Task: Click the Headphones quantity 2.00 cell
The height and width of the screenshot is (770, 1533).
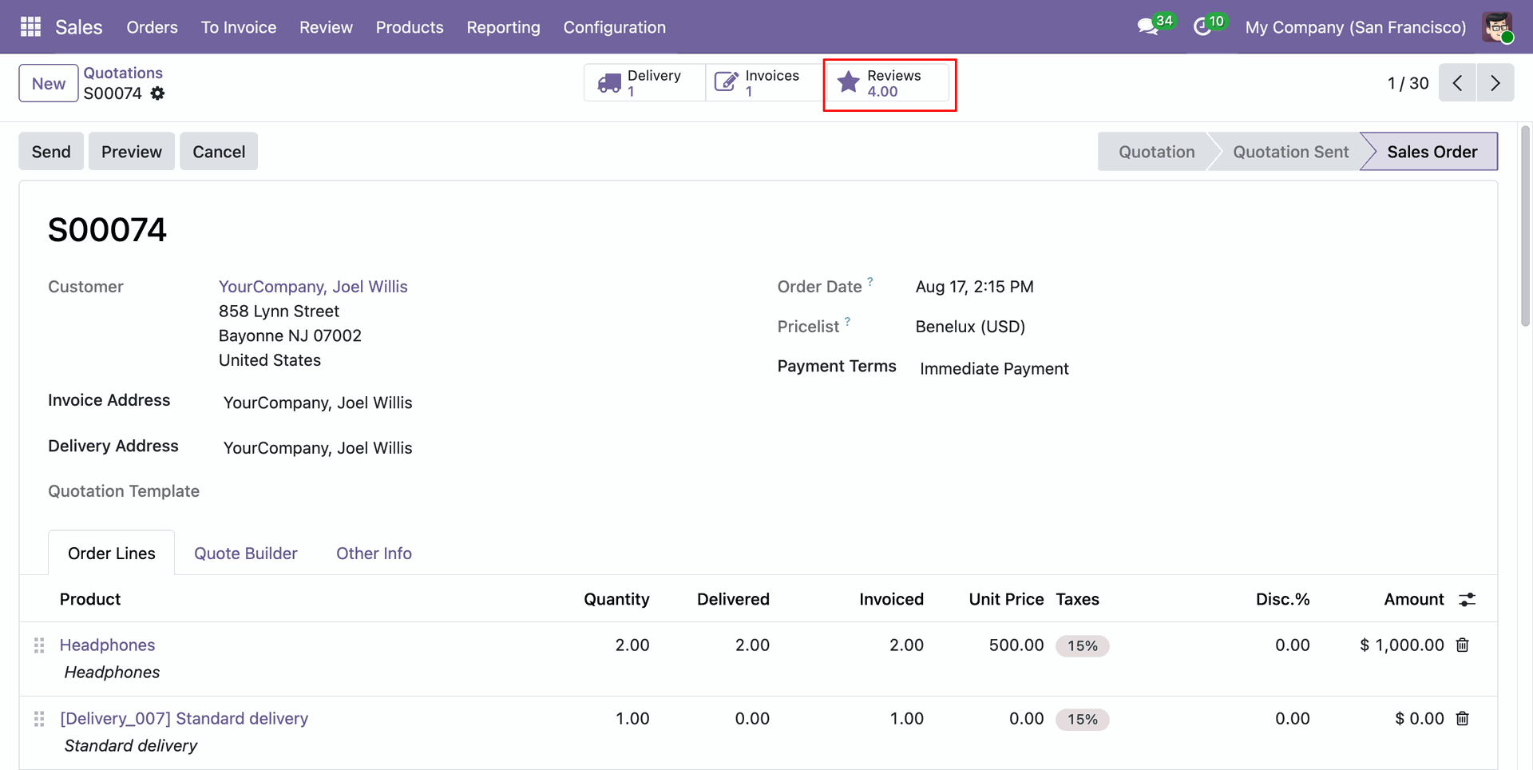Action: click(x=632, y=645)
